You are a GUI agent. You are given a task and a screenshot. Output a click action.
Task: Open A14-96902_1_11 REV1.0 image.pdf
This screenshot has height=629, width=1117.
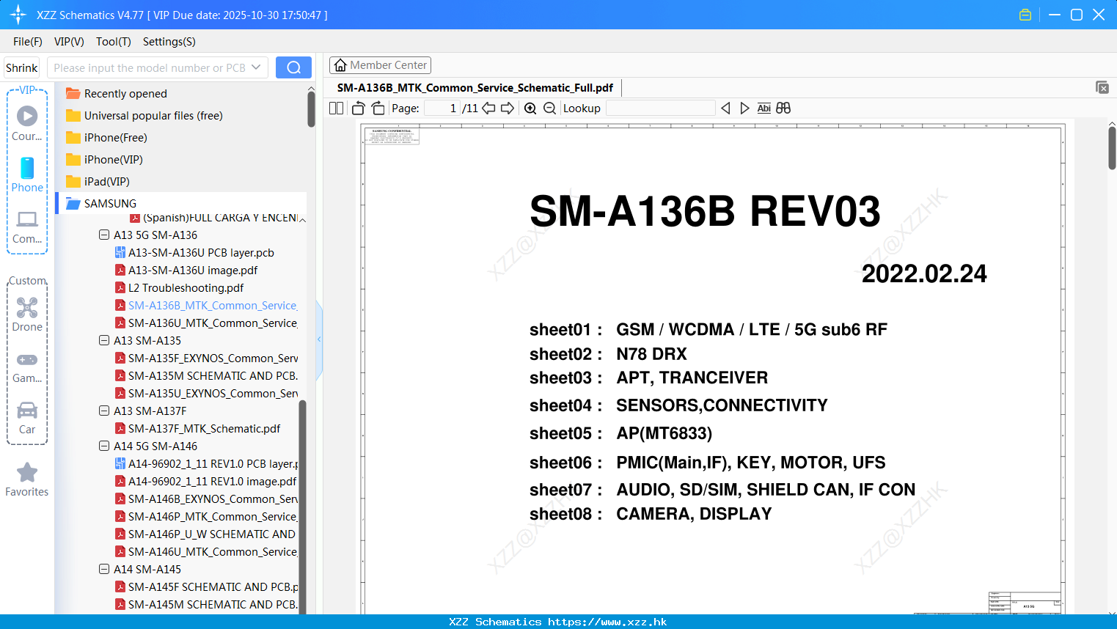(x=205, y=481)
